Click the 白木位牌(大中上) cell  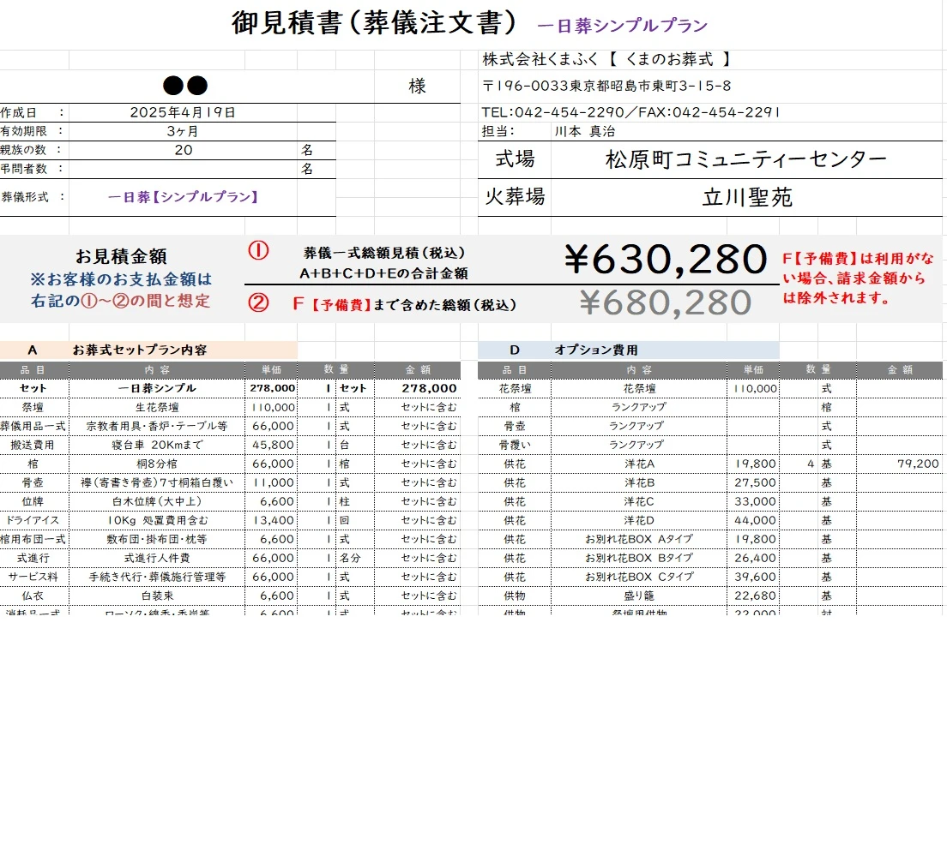click(x=157, y=501)
